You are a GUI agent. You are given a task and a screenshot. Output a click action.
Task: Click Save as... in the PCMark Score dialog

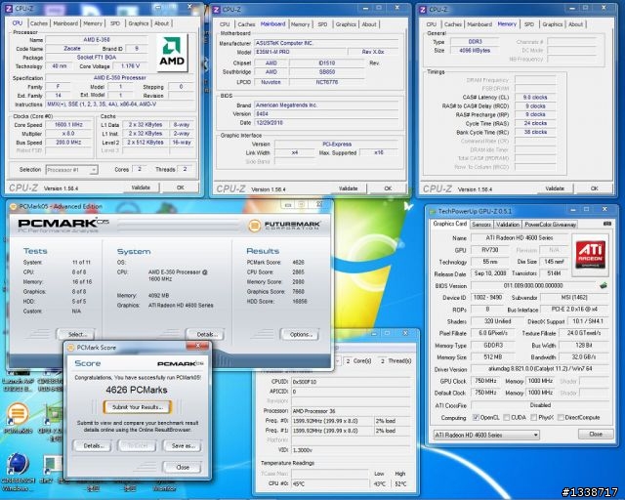click(x=183, y=445)
